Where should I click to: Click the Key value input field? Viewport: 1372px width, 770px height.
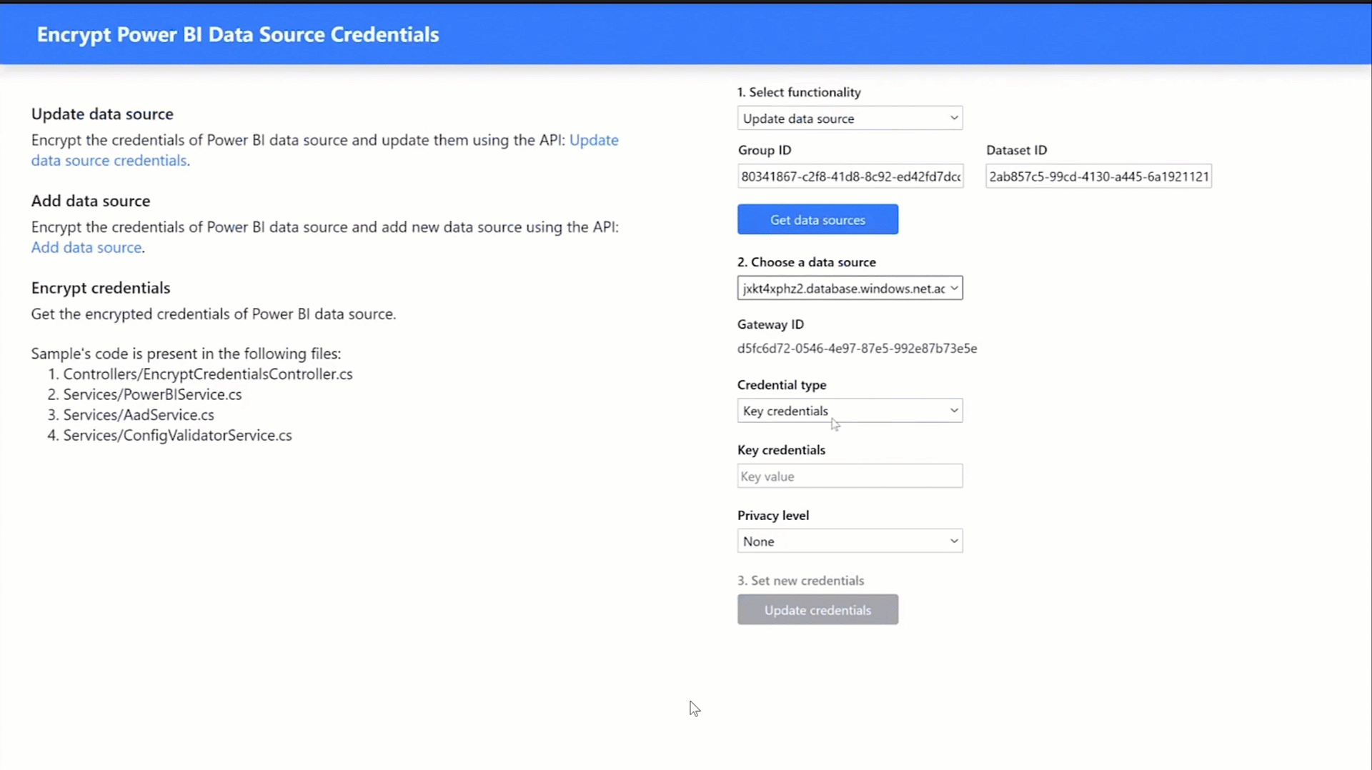click(x=850, y=476)
